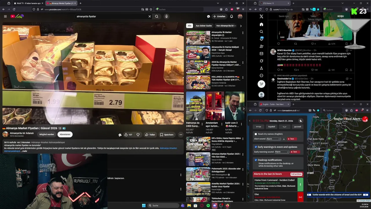Switch to Senin için tab on X
The height and width of the screenshot is (209, 371).
[x=284, y=16]
